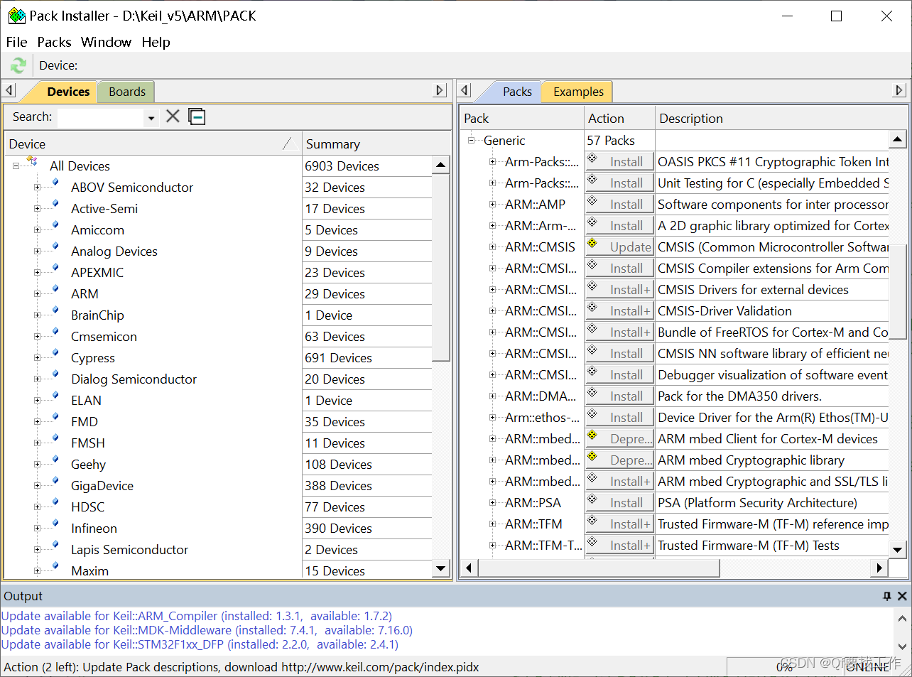
Task: Collapse the Generic packs group
Action: click(471, 141)
